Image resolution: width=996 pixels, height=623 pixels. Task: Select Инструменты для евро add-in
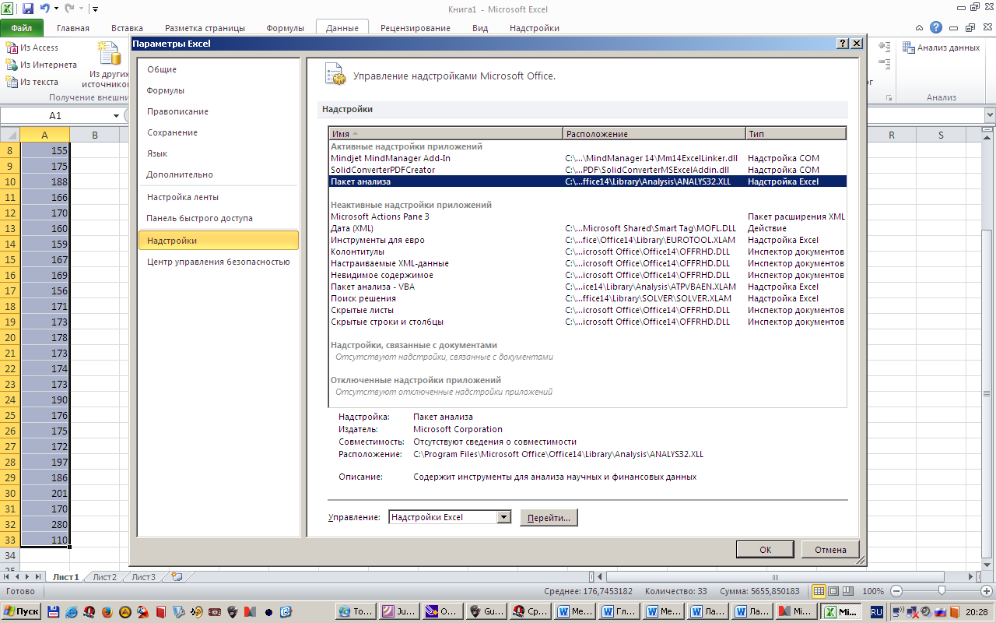pos(587,240)
